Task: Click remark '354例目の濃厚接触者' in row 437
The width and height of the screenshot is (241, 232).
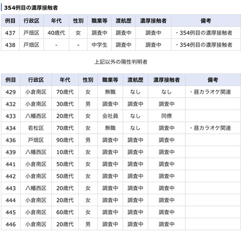Action: 206,33
